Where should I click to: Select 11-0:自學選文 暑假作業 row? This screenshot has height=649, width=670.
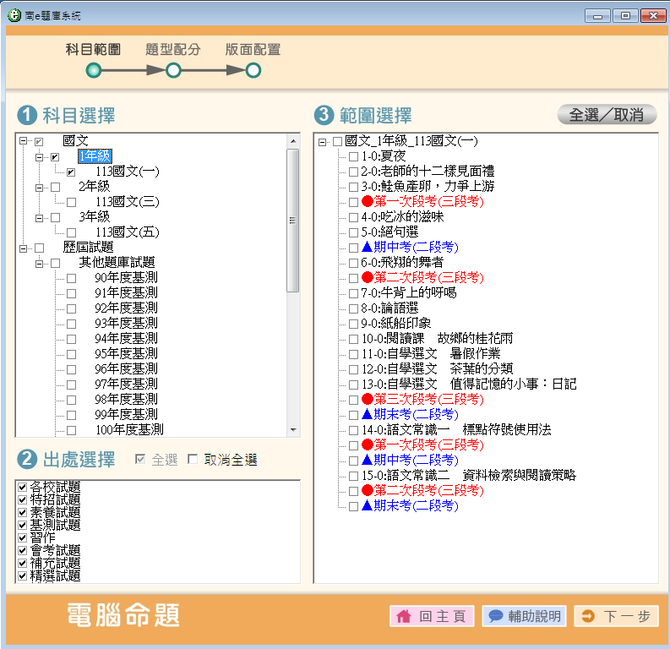[x=431, y=354]
